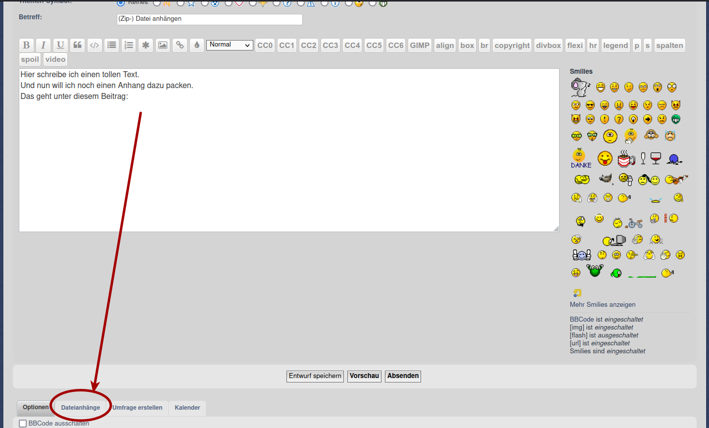Switch to the Optionen tab
The image size is (709, 428).
36,408
